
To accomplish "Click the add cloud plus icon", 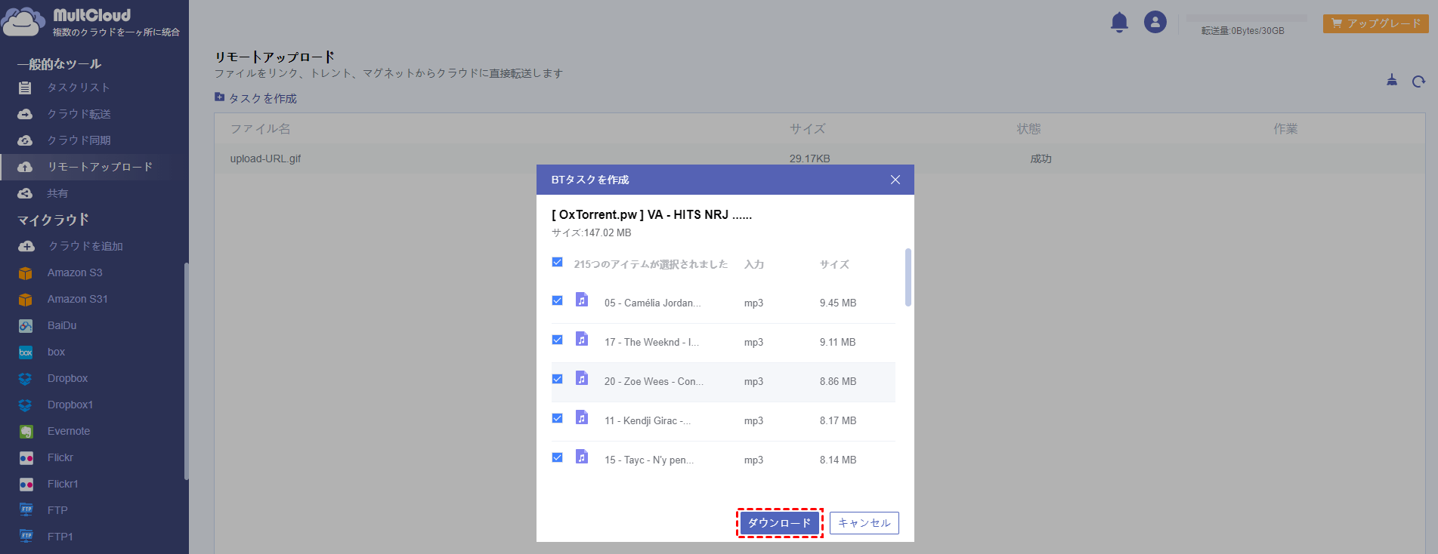I will tap(26, 246).
